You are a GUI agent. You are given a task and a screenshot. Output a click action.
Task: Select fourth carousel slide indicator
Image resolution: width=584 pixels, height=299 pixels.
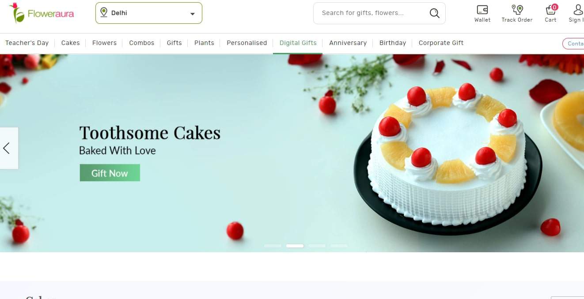(x=339, y=246)
